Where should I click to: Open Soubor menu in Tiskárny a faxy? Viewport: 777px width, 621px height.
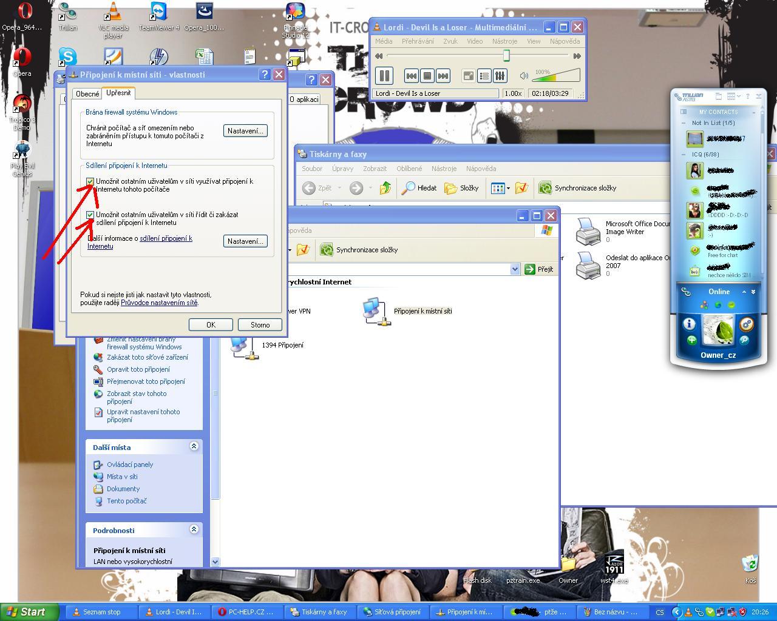tap(312, 169)
